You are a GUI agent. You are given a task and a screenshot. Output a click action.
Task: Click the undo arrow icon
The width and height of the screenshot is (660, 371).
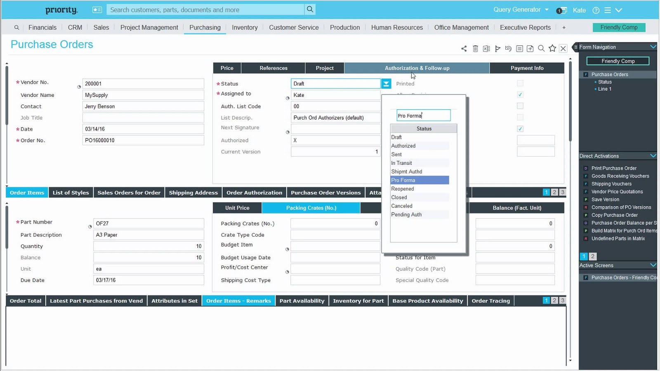pyautogui.click(x=508, y=49)
